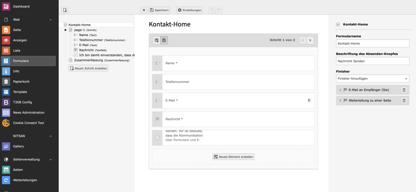Advance to step 2 using the right arrow
The image size is (416, 192).
point(310,40)
